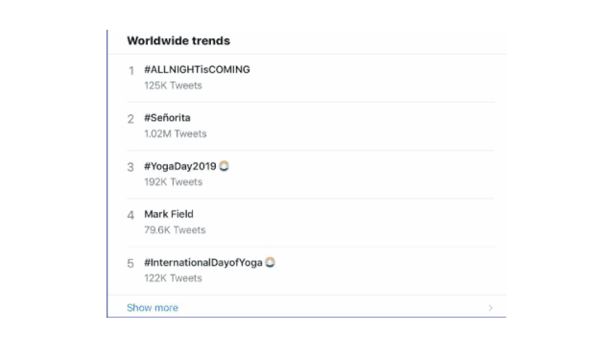Click rank number 3 in trends list
Screen dimensions: 614x356
point(130,167)
